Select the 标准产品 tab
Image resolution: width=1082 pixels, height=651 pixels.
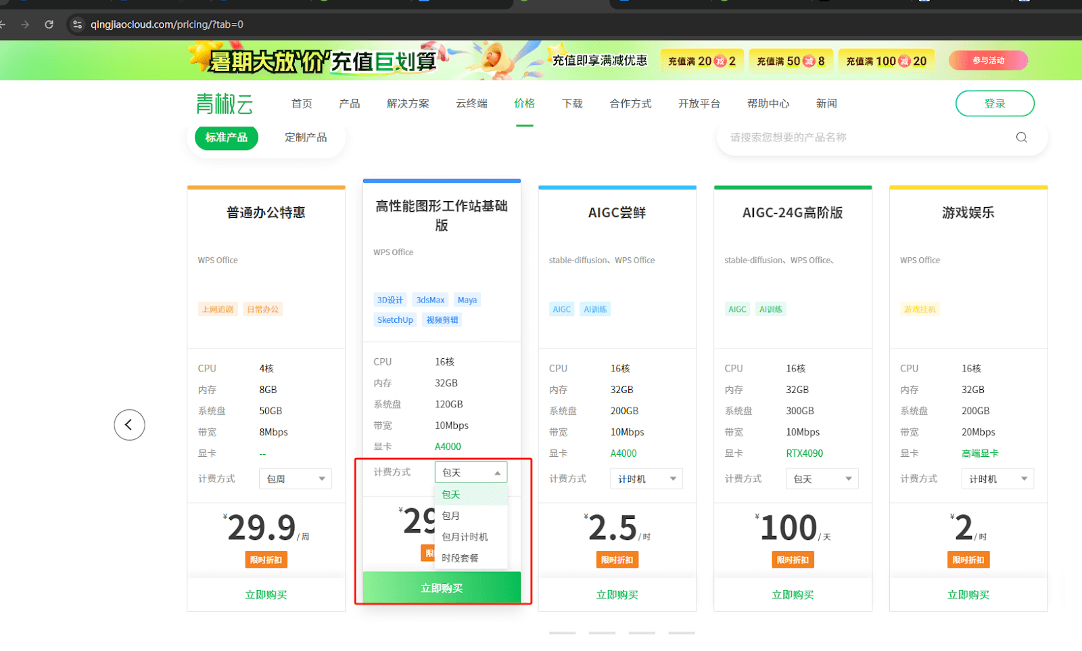(x=227, y=137)
